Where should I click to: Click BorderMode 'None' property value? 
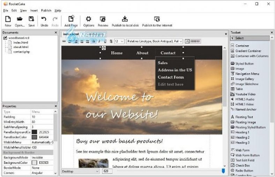(42, 168)
